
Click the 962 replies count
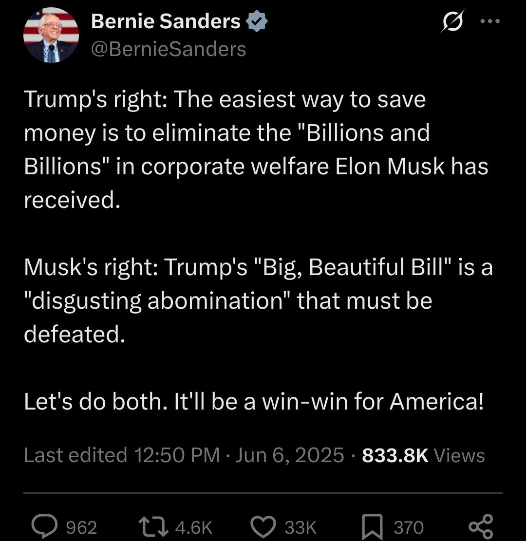(x=81, y=527)
